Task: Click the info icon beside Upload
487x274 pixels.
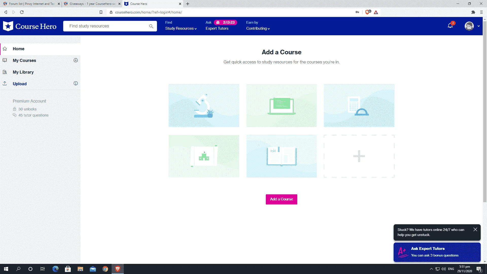Action: coord(76,83)
